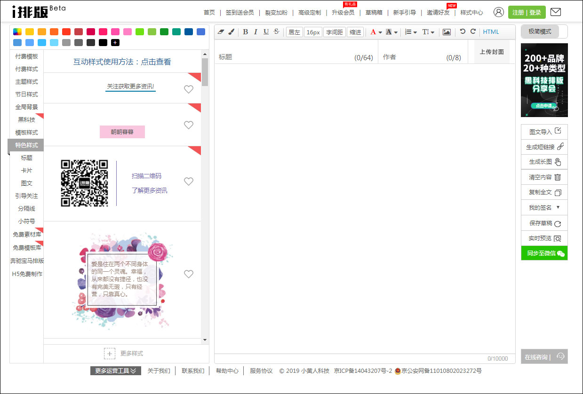
Task: Favorite the QR code style with heart
Action: [189, 181]
